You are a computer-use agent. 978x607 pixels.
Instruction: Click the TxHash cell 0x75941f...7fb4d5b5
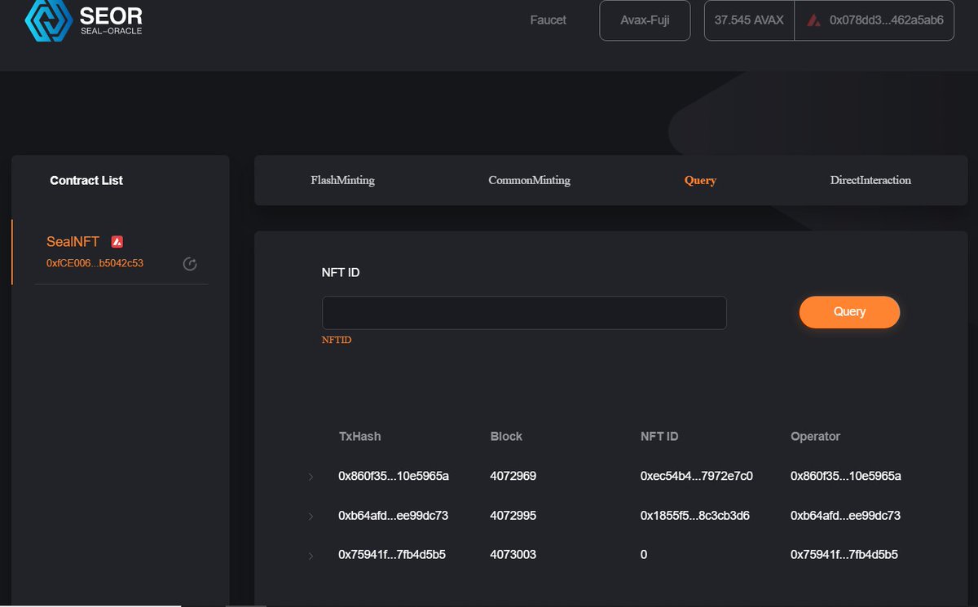pos(392,555)
